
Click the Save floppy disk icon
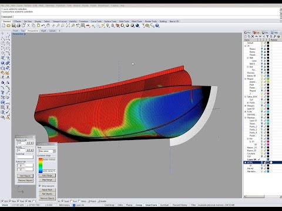click(x=14, y=25)
